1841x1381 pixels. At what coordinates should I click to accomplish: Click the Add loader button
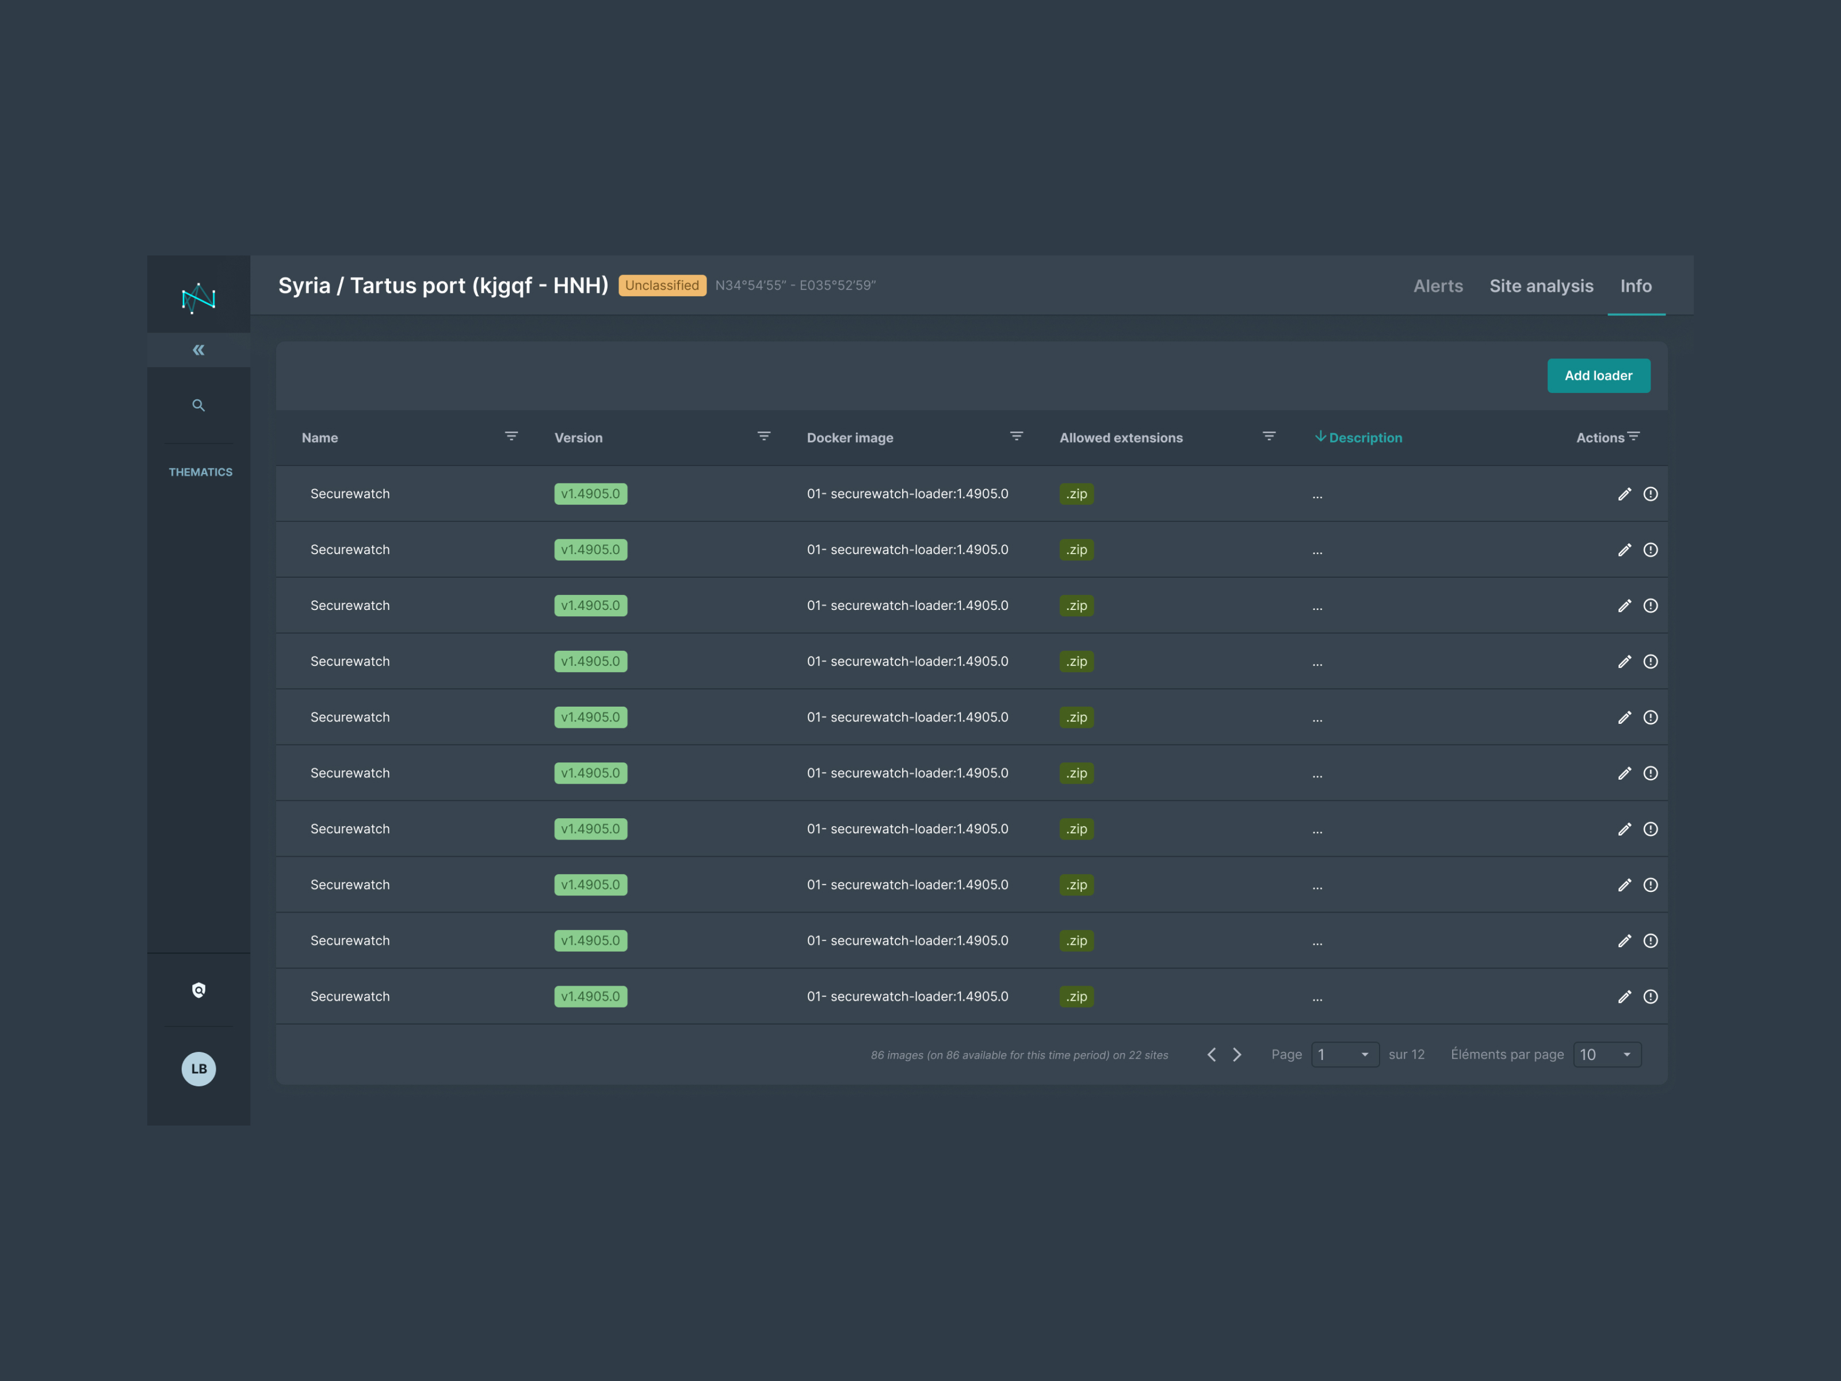[x=1598, y=375]
